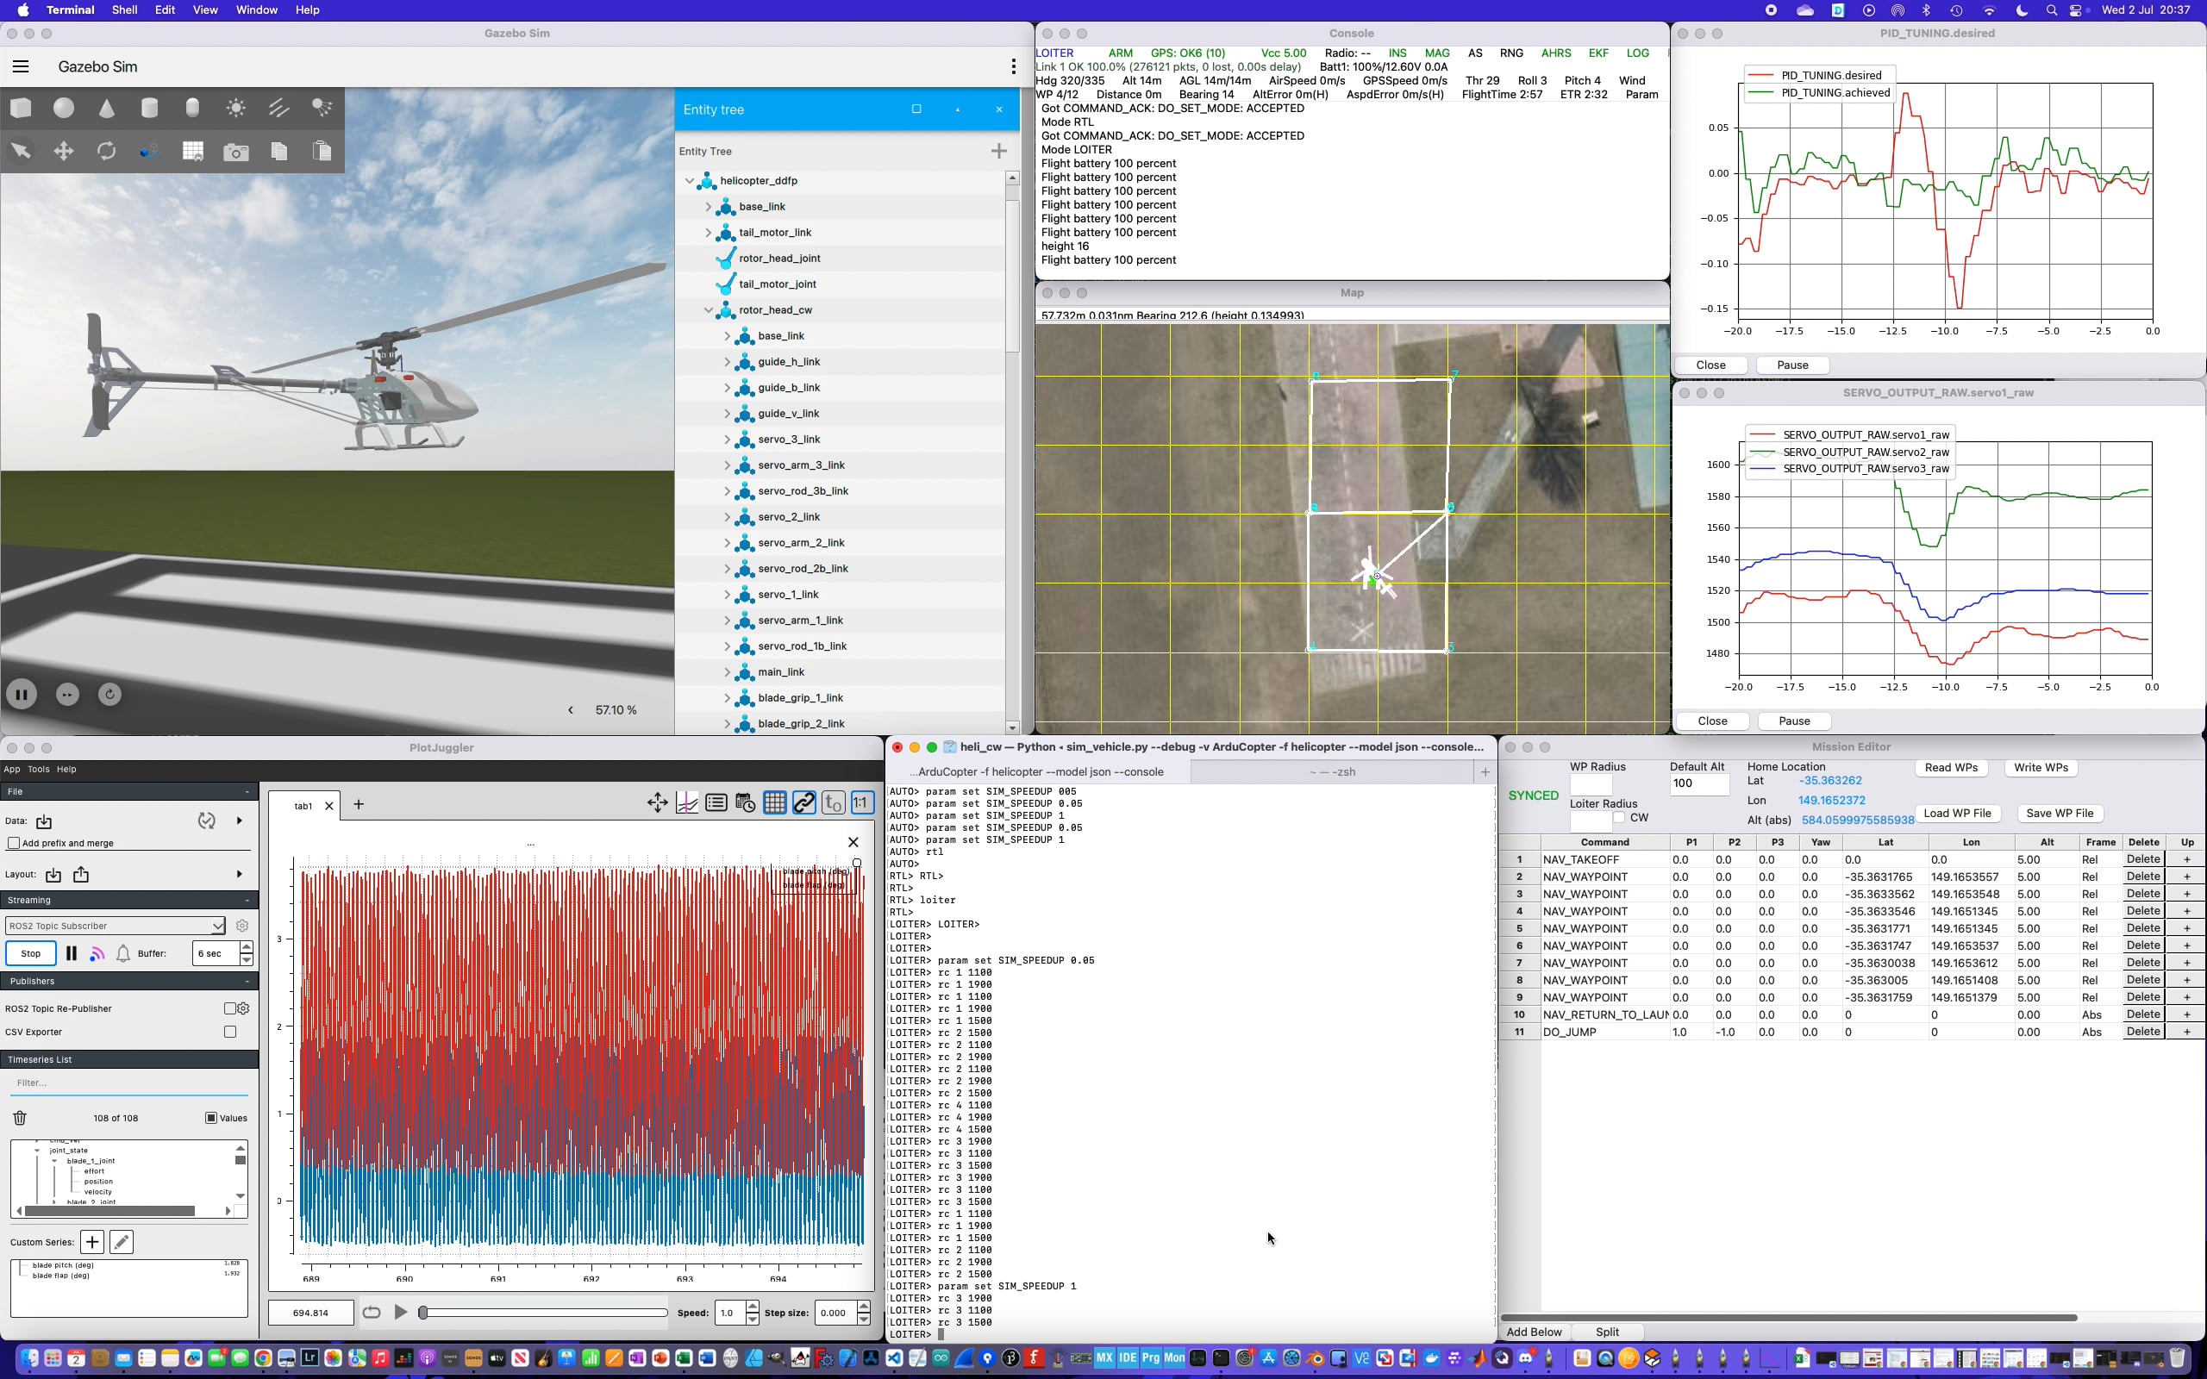
Task: Open the snap grid settings icon
Action: pyautogui.click(x=192, y=152)
